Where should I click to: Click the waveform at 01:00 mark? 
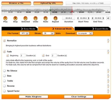(x=28, y=12)
